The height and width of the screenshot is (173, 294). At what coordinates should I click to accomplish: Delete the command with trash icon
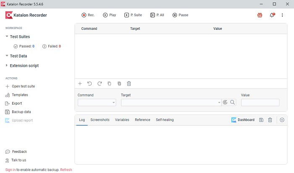point(129,84)
